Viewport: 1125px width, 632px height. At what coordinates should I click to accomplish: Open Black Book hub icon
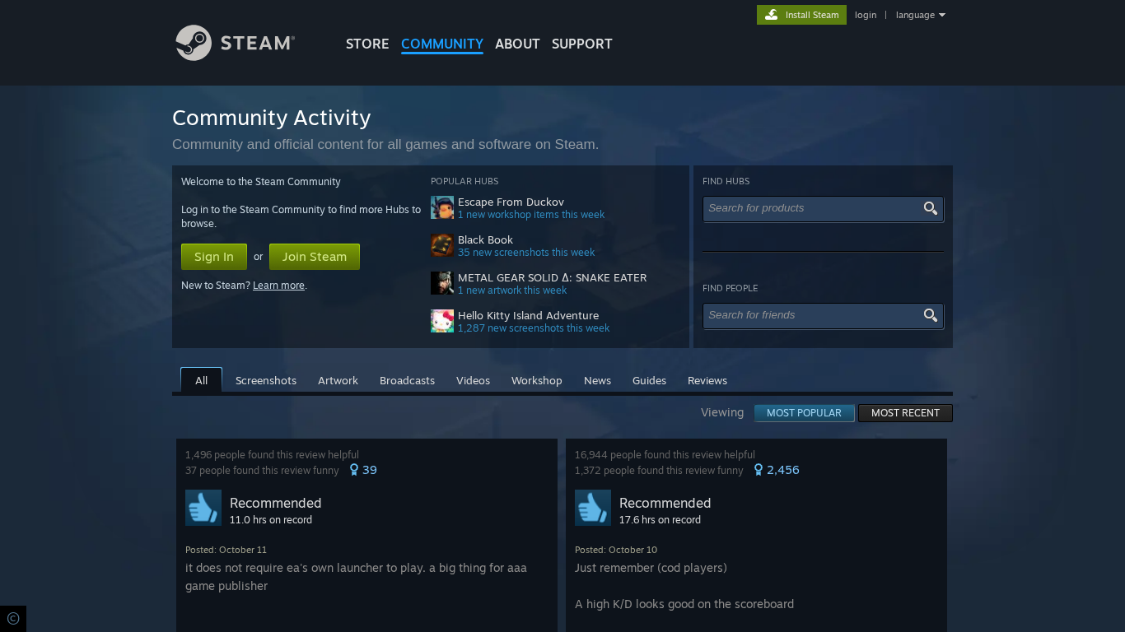tap(442, 245)
